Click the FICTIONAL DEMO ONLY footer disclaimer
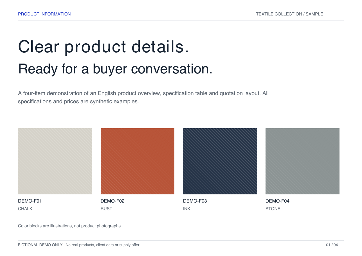This screenshot has height=256, width=362. 79,245
